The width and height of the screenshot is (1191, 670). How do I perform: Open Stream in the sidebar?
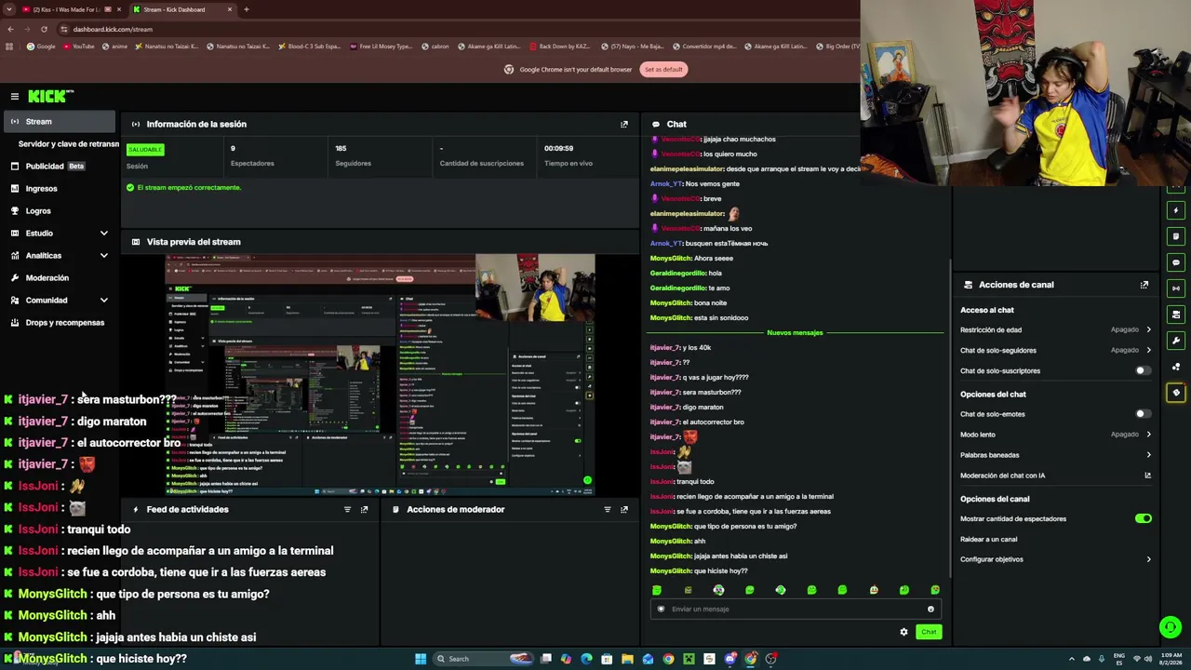point(60,121)
